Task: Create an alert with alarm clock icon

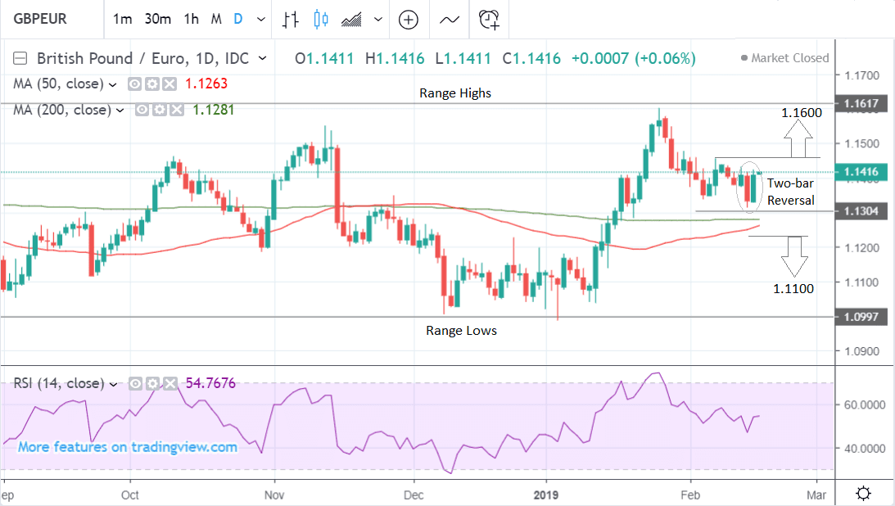Action: (x=489, y=19)
